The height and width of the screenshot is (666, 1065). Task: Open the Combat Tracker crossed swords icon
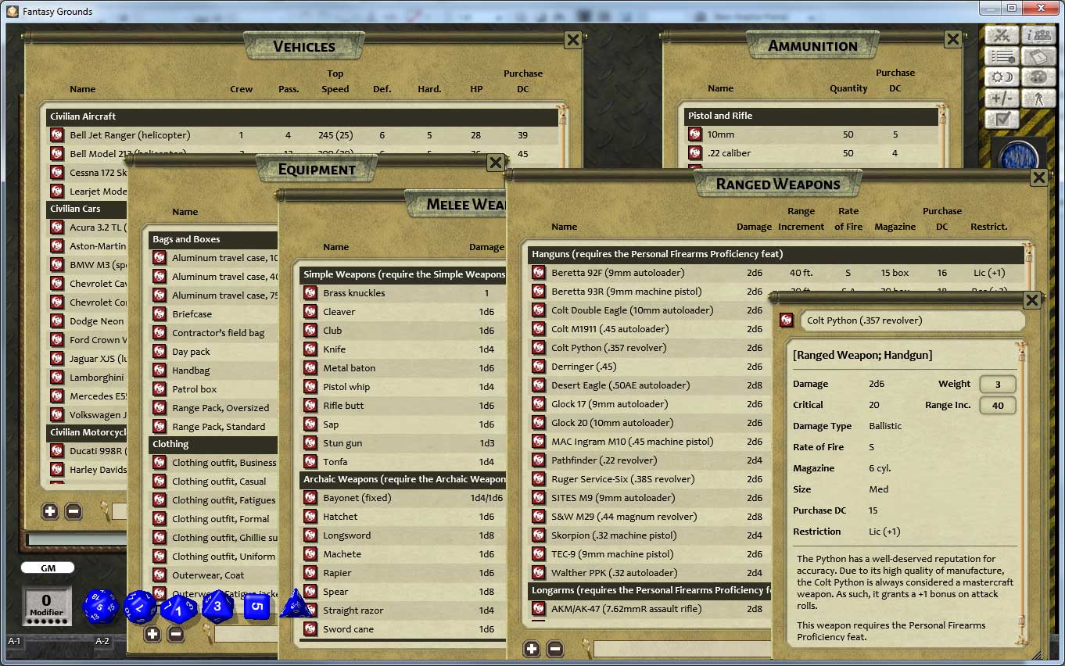click(1002, 35)
